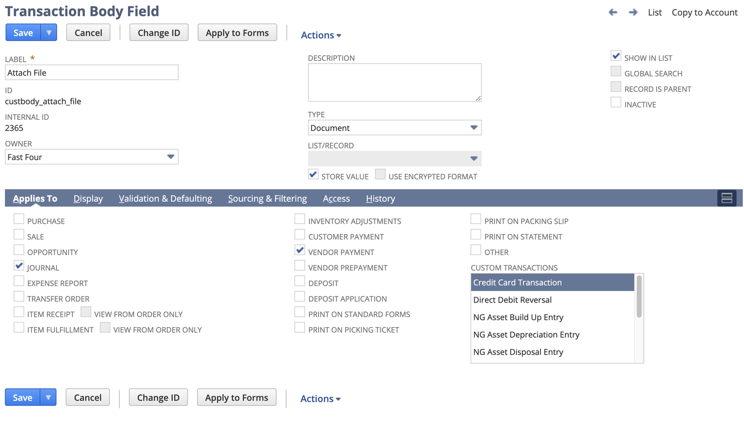Open the List link
This screenshot has height=425, width=744.
click(654, 13)
